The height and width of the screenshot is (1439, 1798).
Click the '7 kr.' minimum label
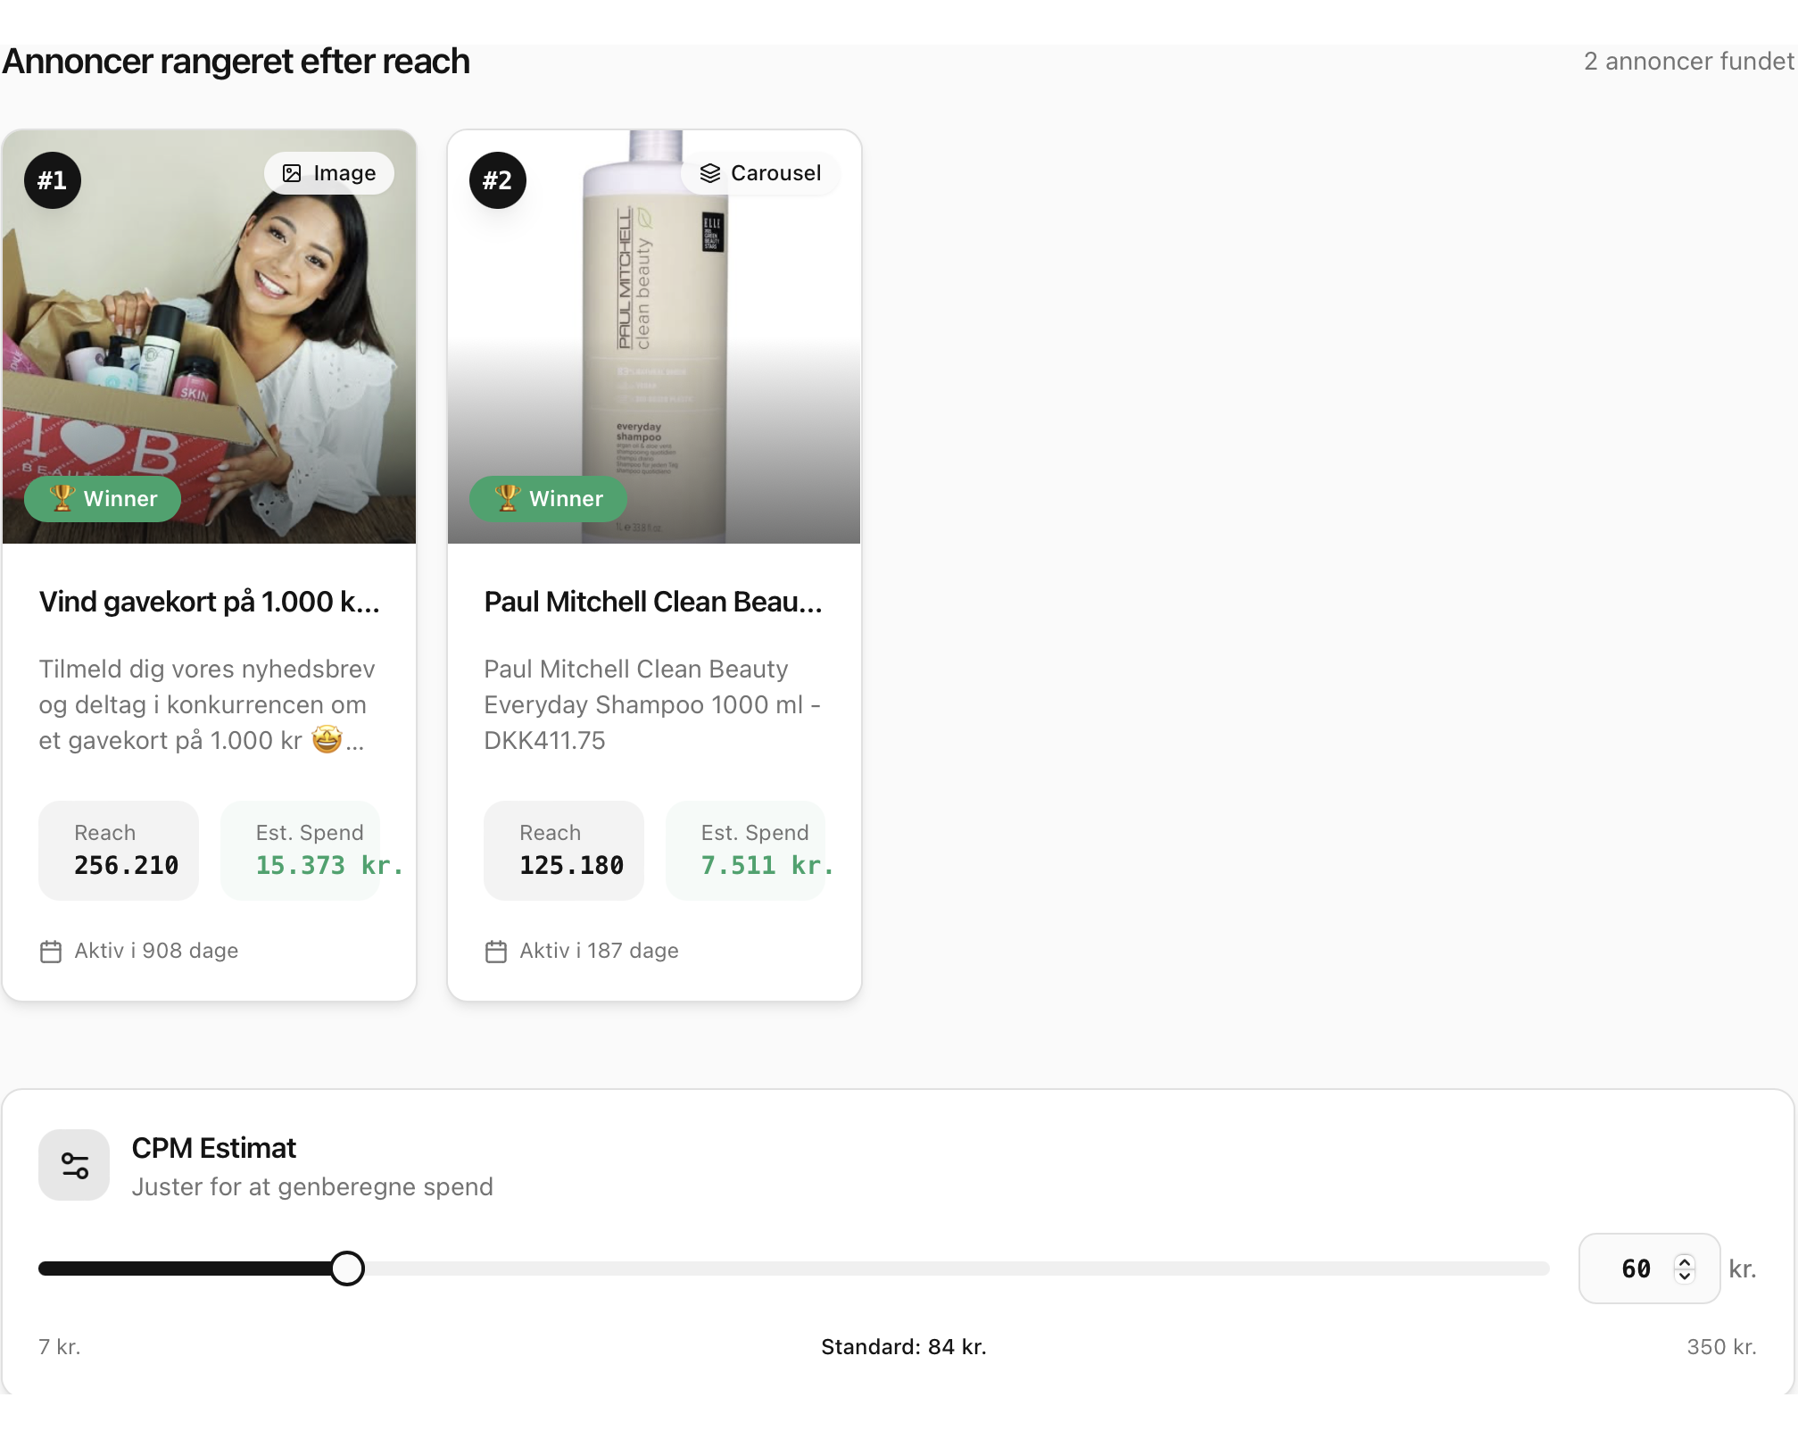[60, 1346]
